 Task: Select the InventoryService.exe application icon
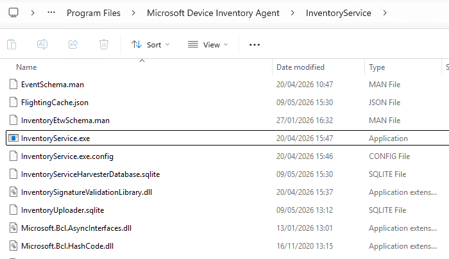click(x=13, y=138)
